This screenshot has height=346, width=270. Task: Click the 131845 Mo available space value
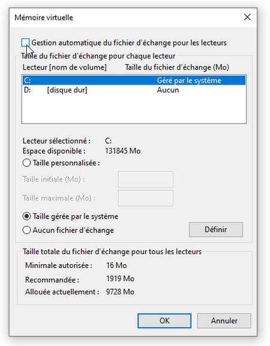tap(123, 151)
